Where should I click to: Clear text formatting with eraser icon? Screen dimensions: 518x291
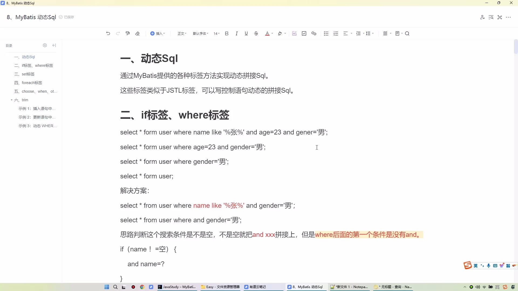tap(138, 33)
